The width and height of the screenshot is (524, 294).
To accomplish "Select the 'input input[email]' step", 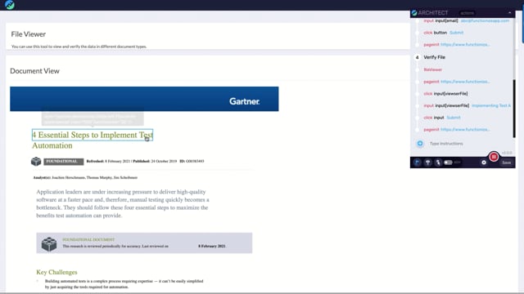I will coord(467,20).
